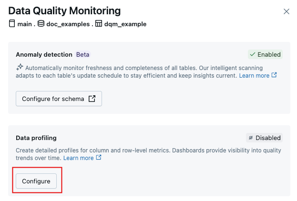Click external-link icon after anomaly detection Learn more
The width and height of the screenshot is (297, 201).
(274, 75)
